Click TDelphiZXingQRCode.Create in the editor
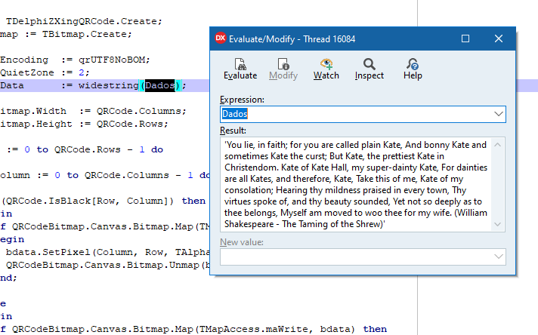538x335 pixels. point(81,21)
